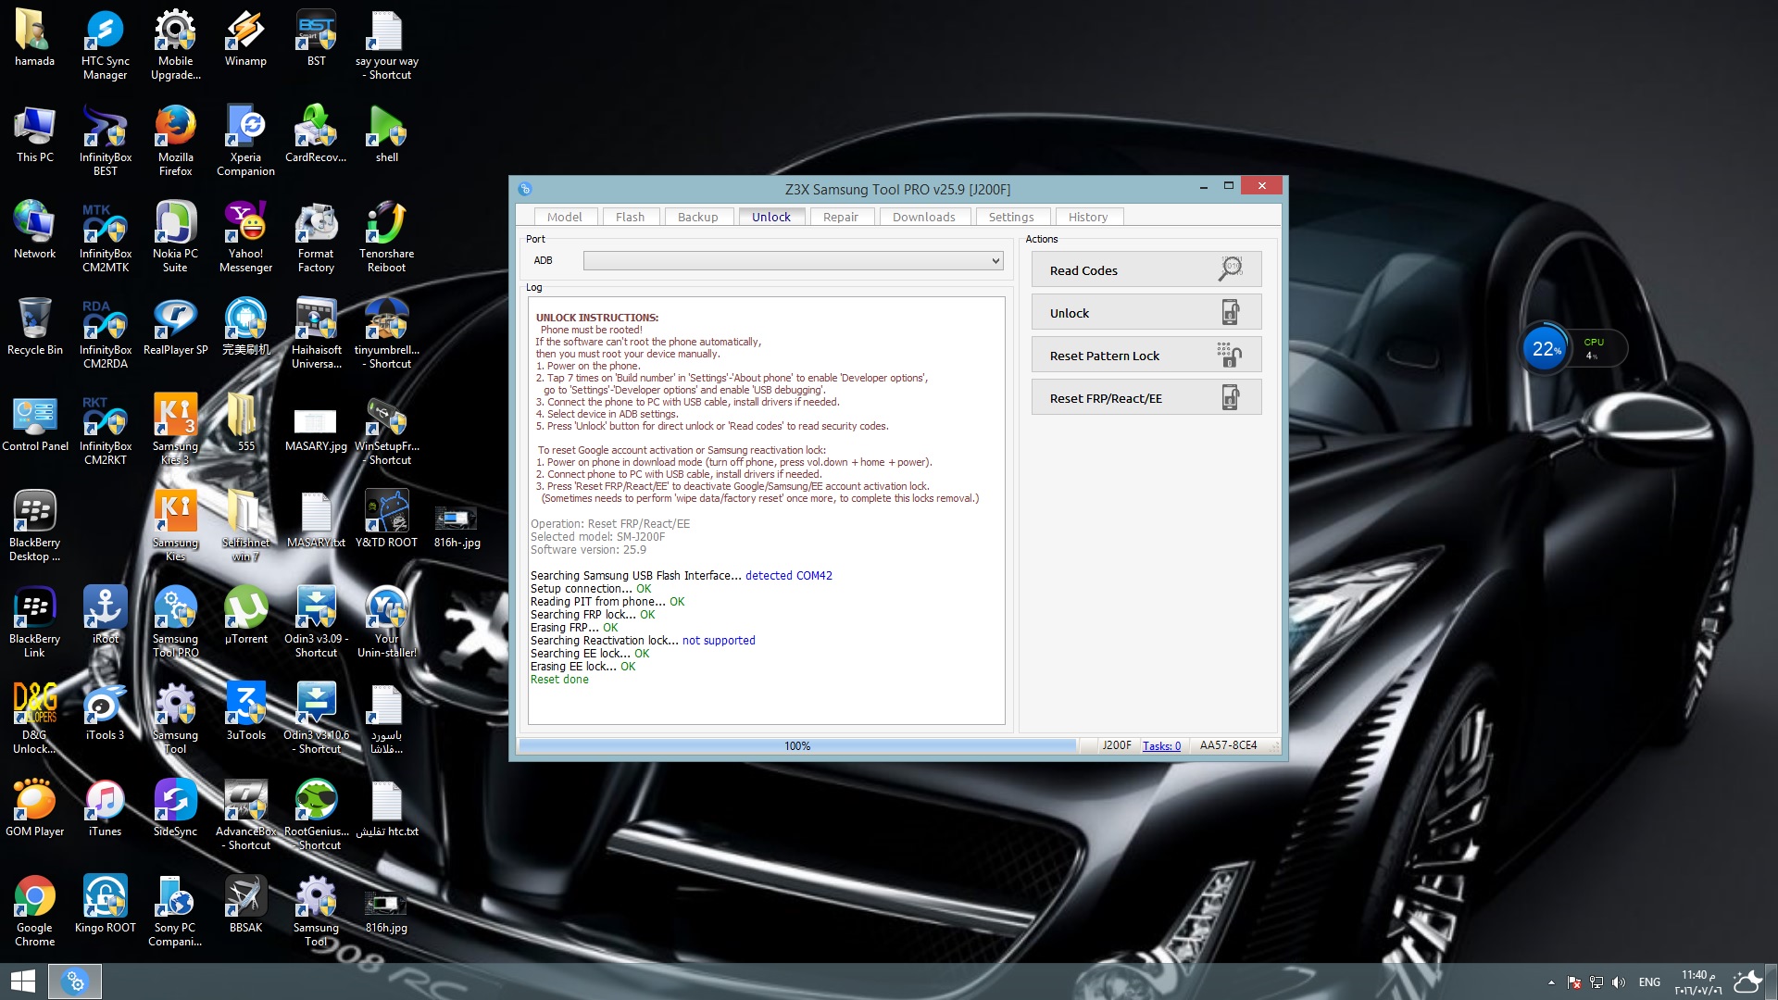Image resolution: width=1778 pixels, height=1000 pixels.
Task: Launch Winamp desktop icon
Action: point(245,39)
